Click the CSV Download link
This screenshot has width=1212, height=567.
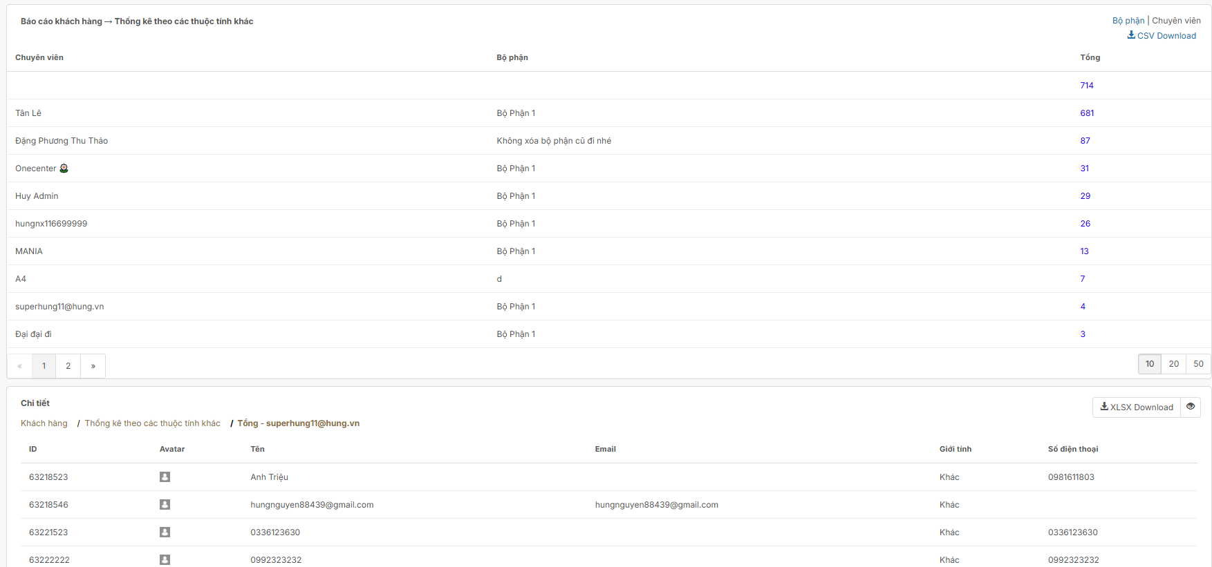click(1162, 36)
